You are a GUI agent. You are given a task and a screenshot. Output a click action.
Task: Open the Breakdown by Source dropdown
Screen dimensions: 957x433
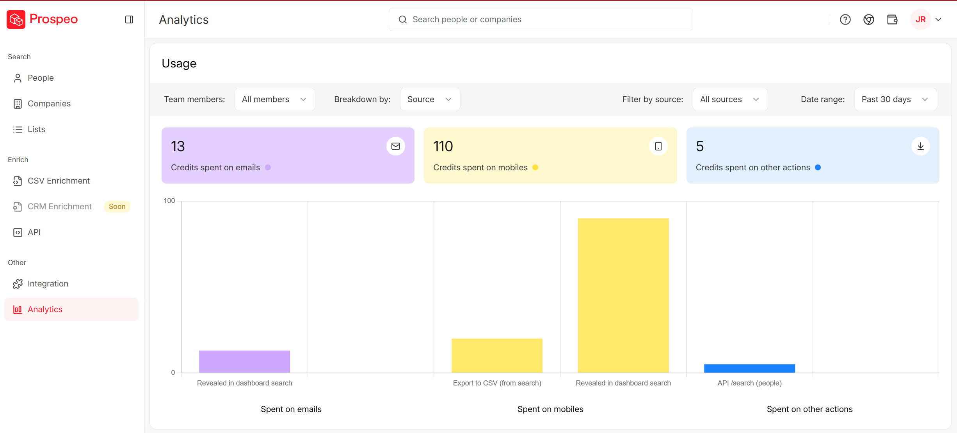coord(430,99)
